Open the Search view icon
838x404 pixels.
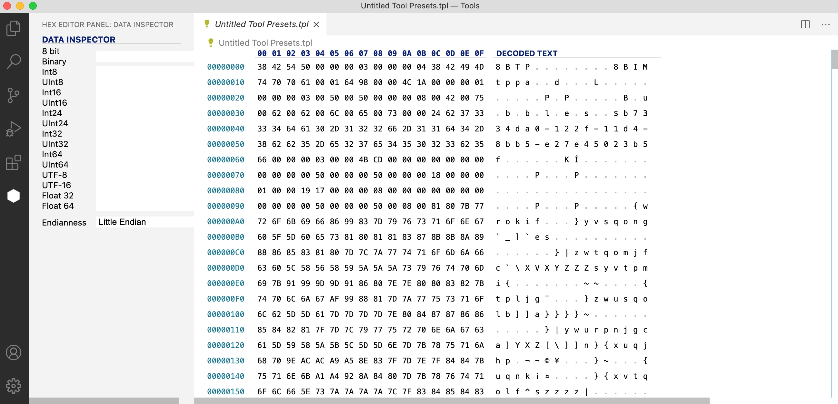(x=13, y=62)
